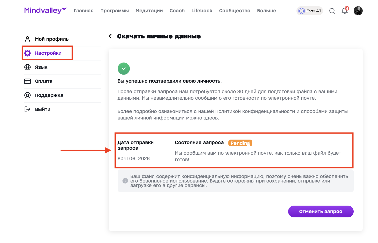Open the Программы navigation item
The width and height of the screenshot is (378, 243).
[x=114, y=11]
